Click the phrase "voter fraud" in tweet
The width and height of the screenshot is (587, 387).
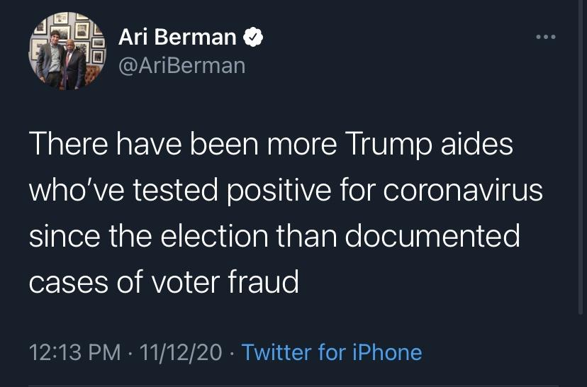click(x=226, y=281)
